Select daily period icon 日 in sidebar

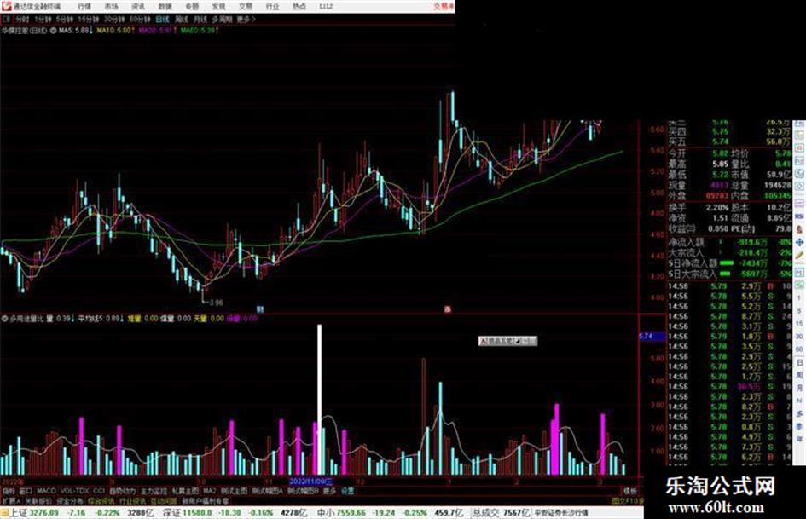799,363
